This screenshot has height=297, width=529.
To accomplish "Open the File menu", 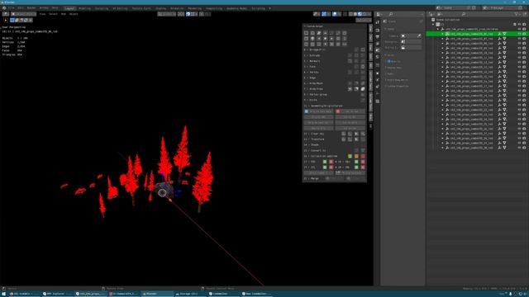I will [12, 8].
